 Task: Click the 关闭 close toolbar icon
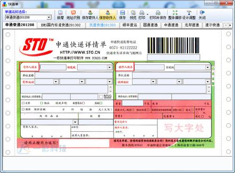(202, 13)
